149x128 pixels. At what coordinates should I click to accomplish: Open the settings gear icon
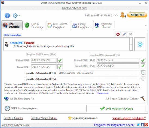coord(15,16)
